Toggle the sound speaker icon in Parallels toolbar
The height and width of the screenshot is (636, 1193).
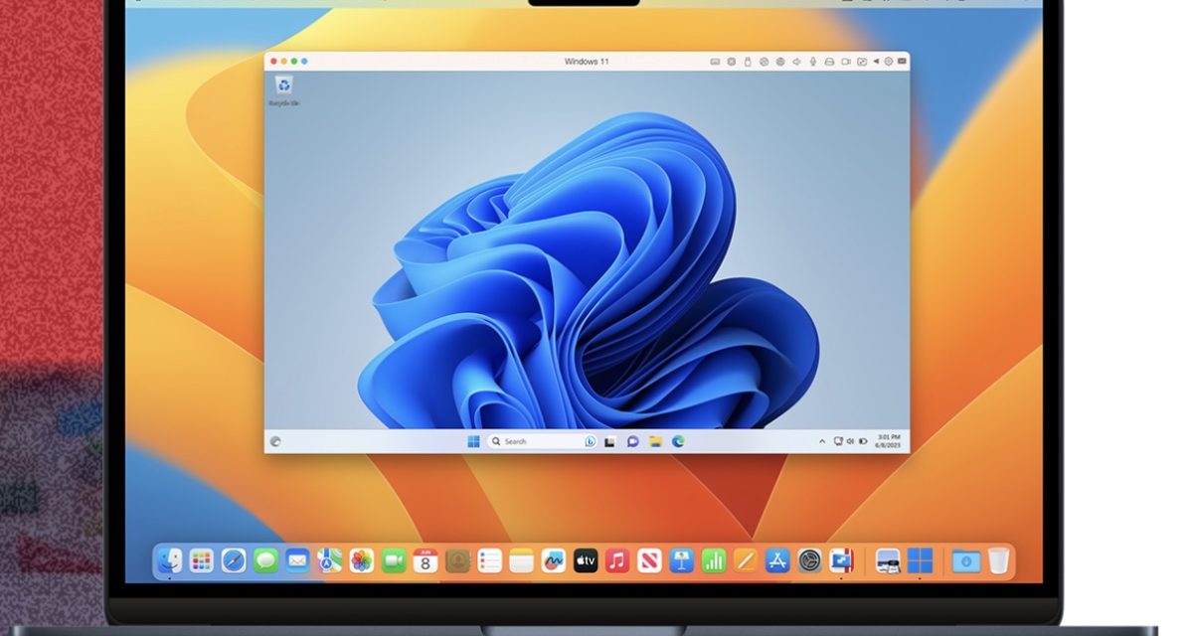tap(796, 62)
